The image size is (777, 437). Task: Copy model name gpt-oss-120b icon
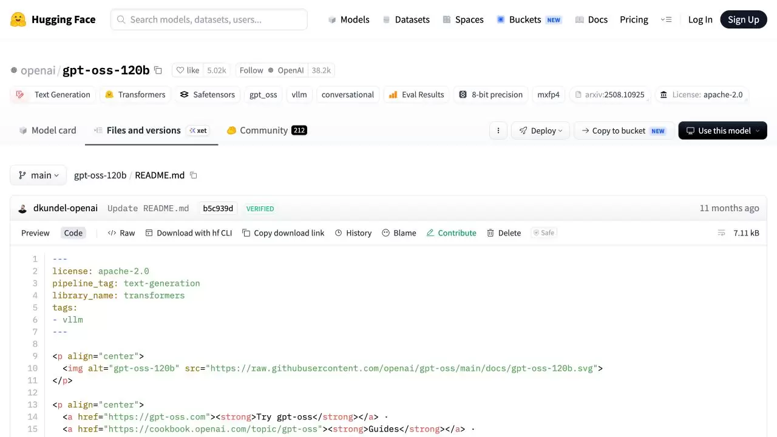point(158,70)
